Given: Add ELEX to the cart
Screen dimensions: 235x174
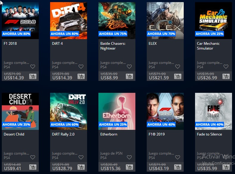Looking at the screenshot, I should [178, 76].
